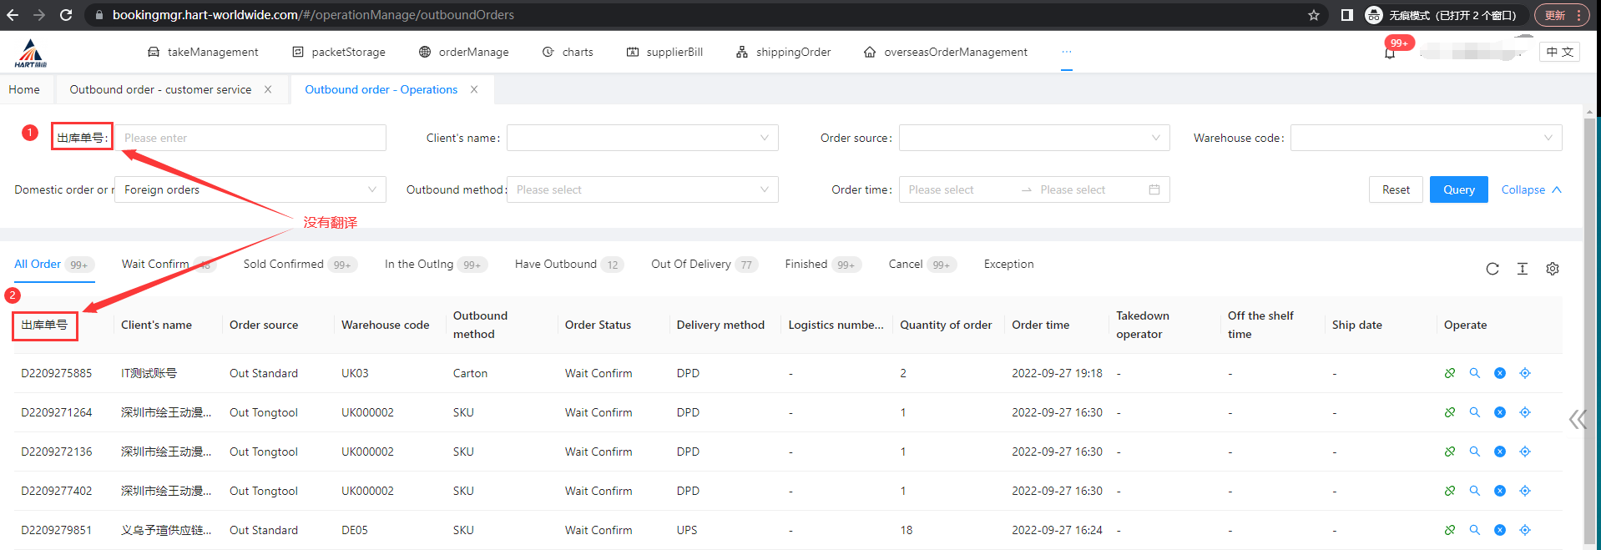Click the target icon for order D2209277402
The height and width of the screenshot is (550, 1601).
[1525, 491]
